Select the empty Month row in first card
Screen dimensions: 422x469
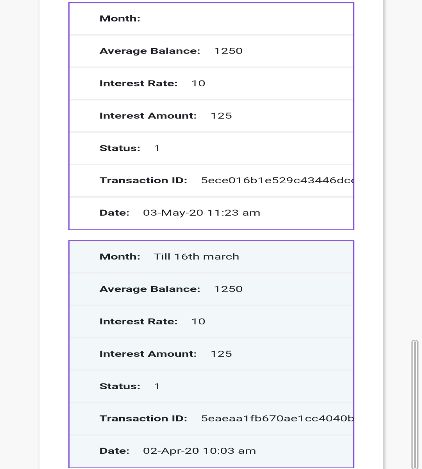coord(211,19)
